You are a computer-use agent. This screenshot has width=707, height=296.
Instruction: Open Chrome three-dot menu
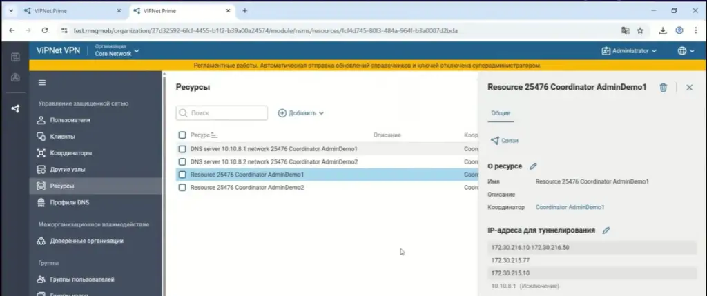click(695, 30)
